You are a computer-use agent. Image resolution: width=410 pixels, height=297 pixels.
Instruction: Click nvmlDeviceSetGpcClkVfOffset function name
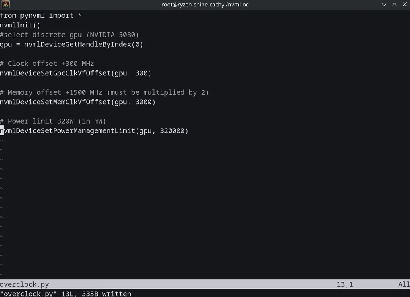pos(55,73)
